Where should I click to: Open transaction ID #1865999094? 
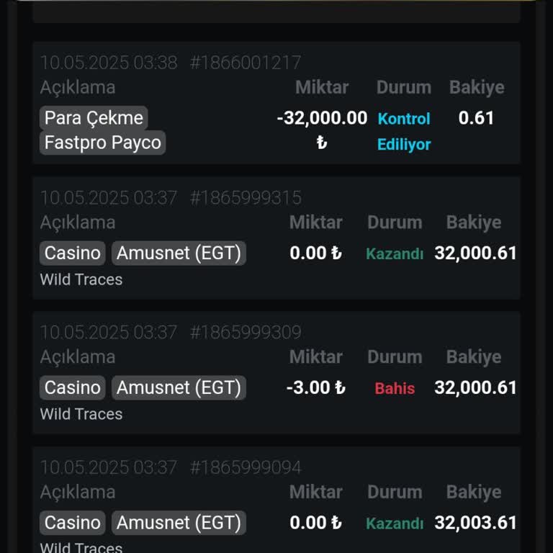(246, 467)
